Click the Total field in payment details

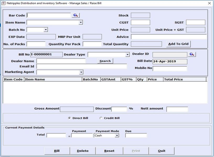56,135
